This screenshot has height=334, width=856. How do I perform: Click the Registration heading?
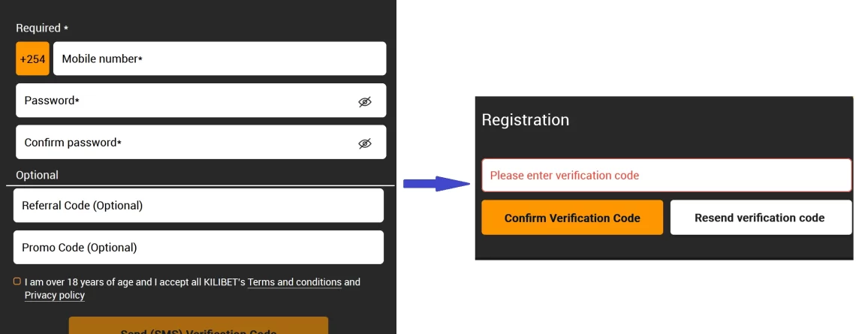[x=525, y=119]
